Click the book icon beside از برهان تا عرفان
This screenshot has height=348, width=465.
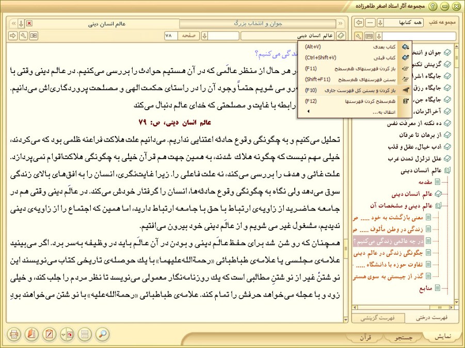pos(447,135)
